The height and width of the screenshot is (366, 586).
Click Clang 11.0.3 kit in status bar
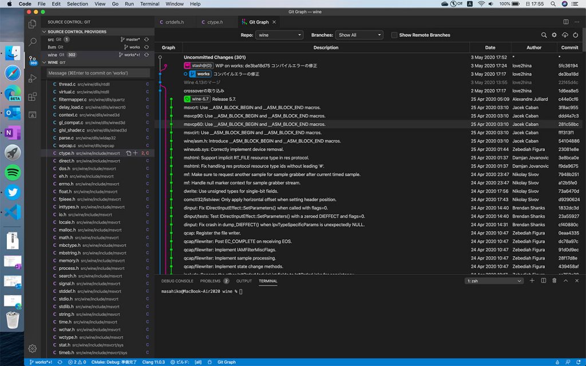pos(153,362)
